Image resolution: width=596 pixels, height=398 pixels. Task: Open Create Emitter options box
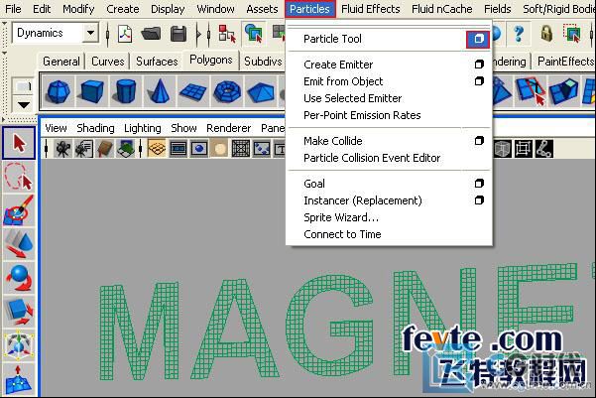[x=479, y=65]
